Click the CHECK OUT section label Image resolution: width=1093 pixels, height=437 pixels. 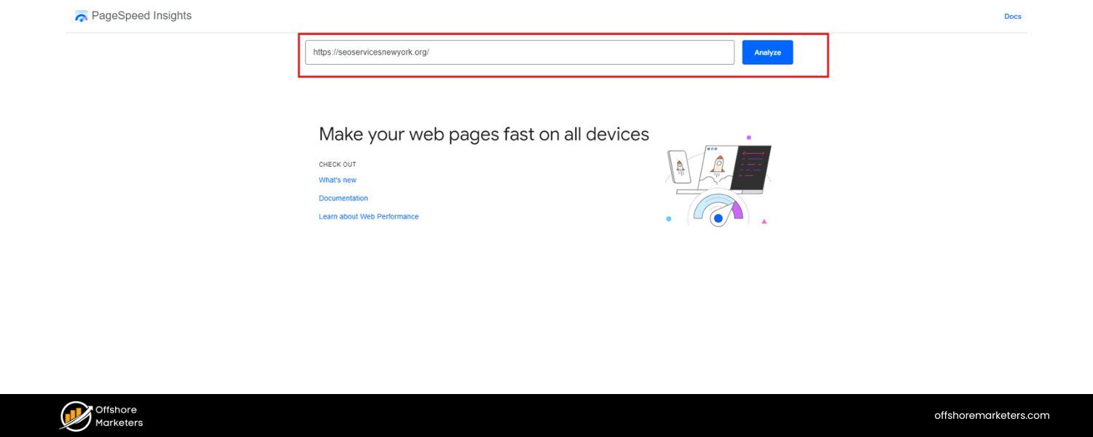(x=337, y=164)
